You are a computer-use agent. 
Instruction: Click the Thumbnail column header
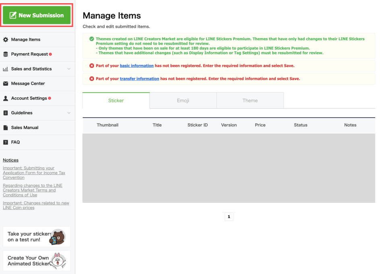point(108,125)
